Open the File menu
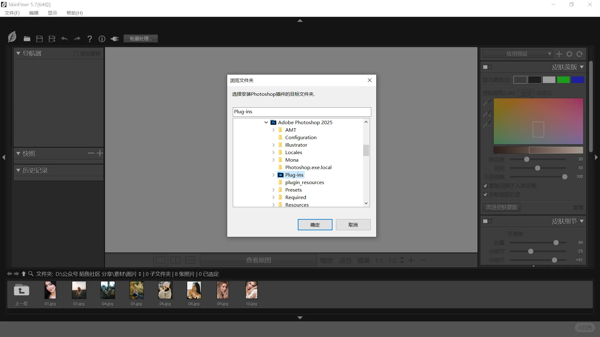 click(12, 13)
